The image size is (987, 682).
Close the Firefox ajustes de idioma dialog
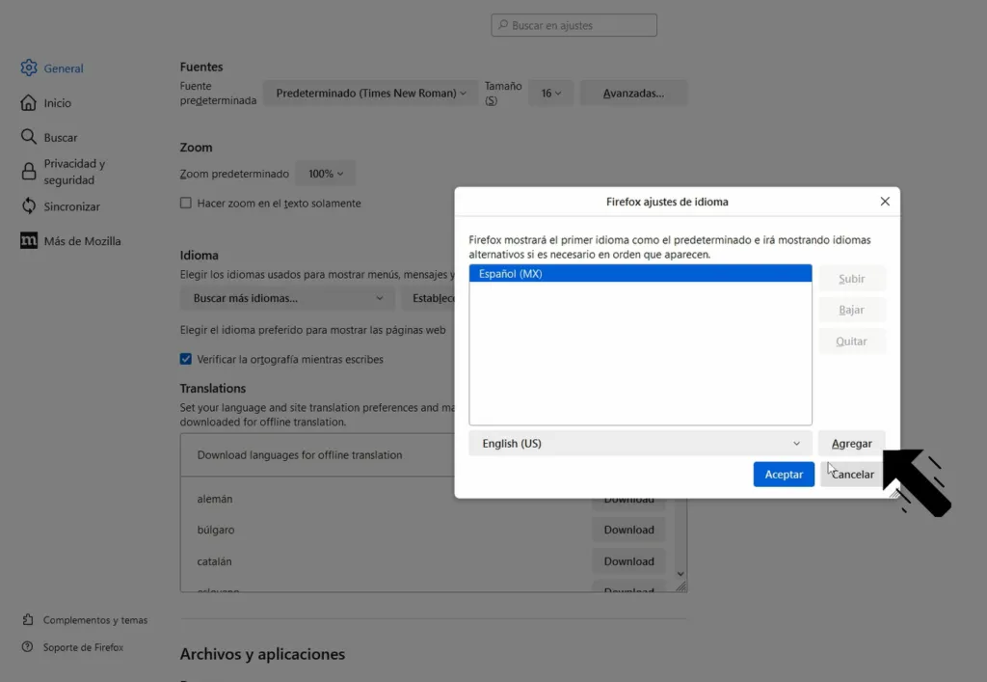click(885, 202)
